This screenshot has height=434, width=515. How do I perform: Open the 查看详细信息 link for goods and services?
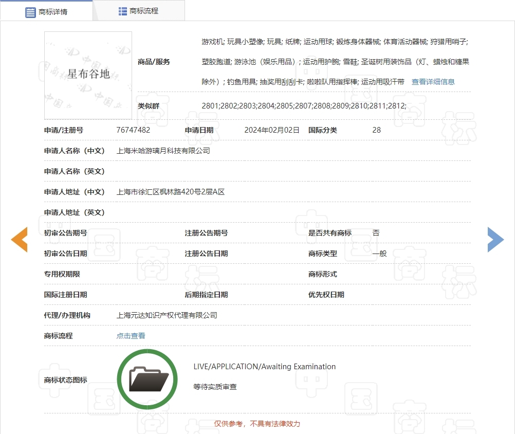tap(433, 82)
